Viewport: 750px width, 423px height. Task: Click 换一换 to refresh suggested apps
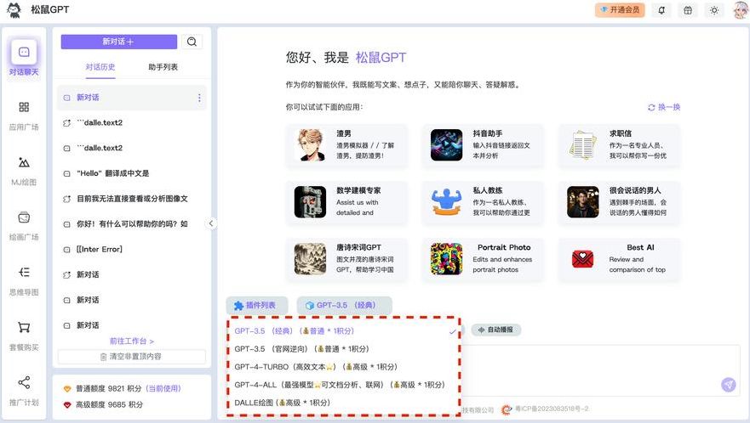(664, 107)
